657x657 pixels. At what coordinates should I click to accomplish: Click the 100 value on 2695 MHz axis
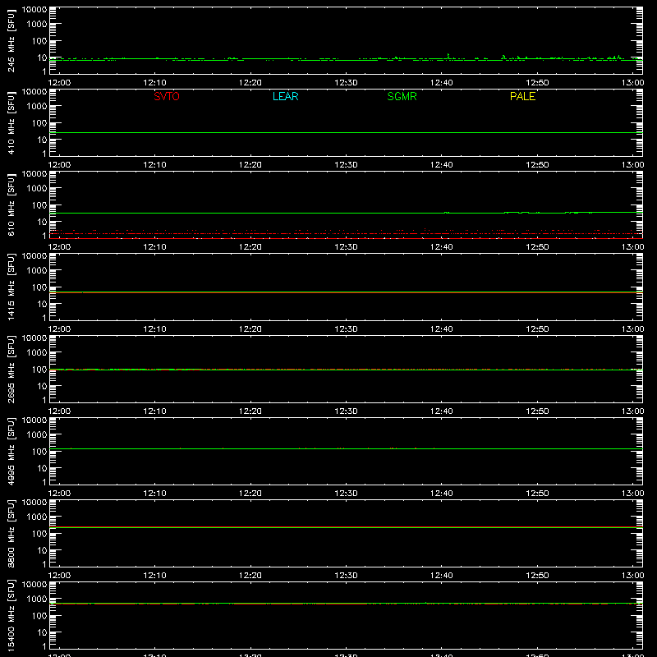(x=39, y=370)
